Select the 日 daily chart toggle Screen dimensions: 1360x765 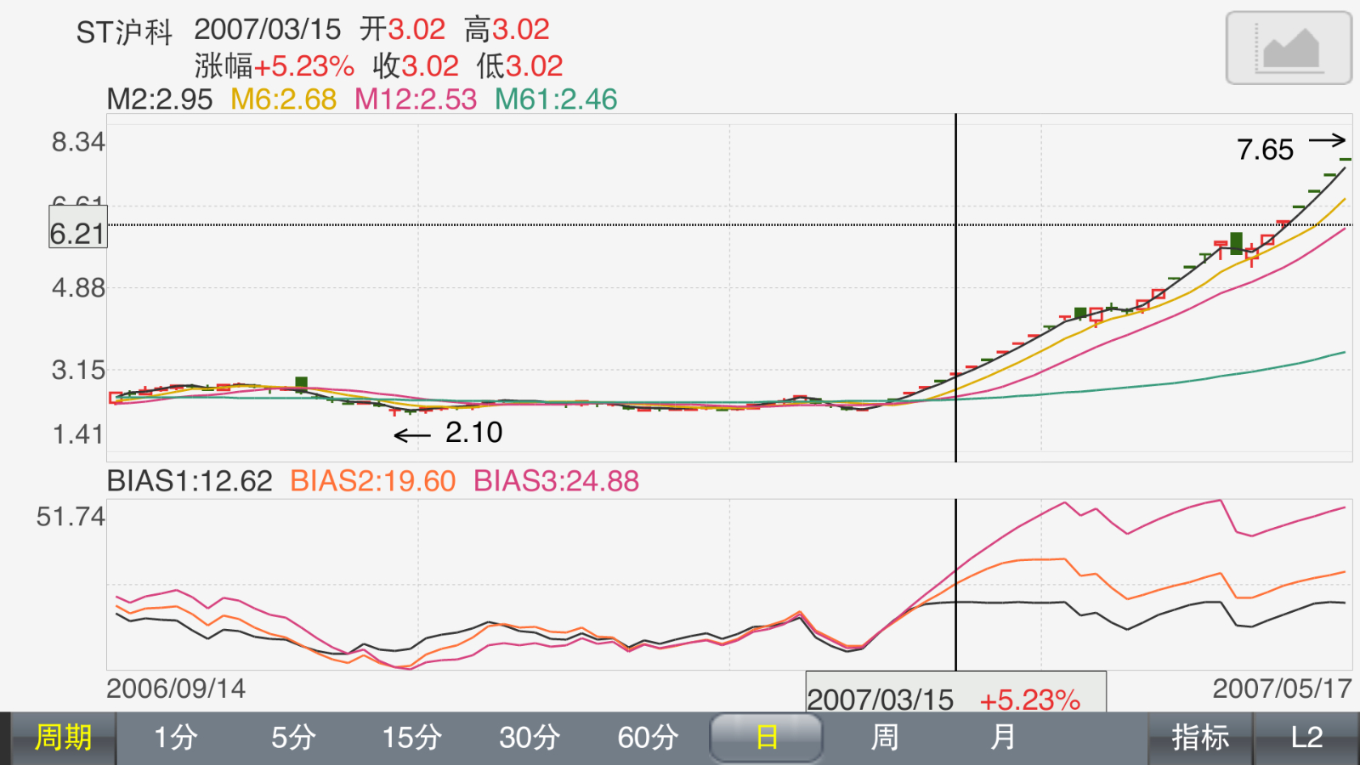tap(766, 738)
